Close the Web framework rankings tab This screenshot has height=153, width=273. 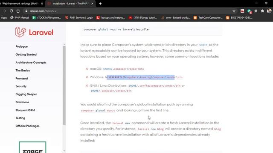pyautogui.click(x=42, y=3)
